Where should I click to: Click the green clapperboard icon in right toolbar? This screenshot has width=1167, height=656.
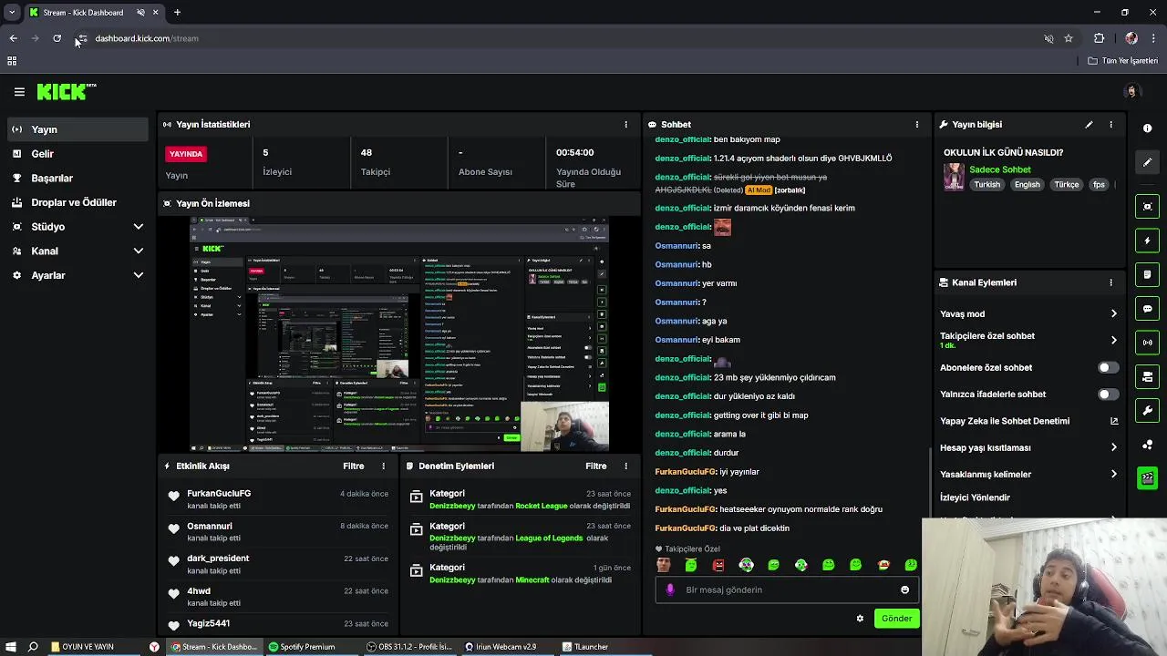click(x=1148, y=478)
